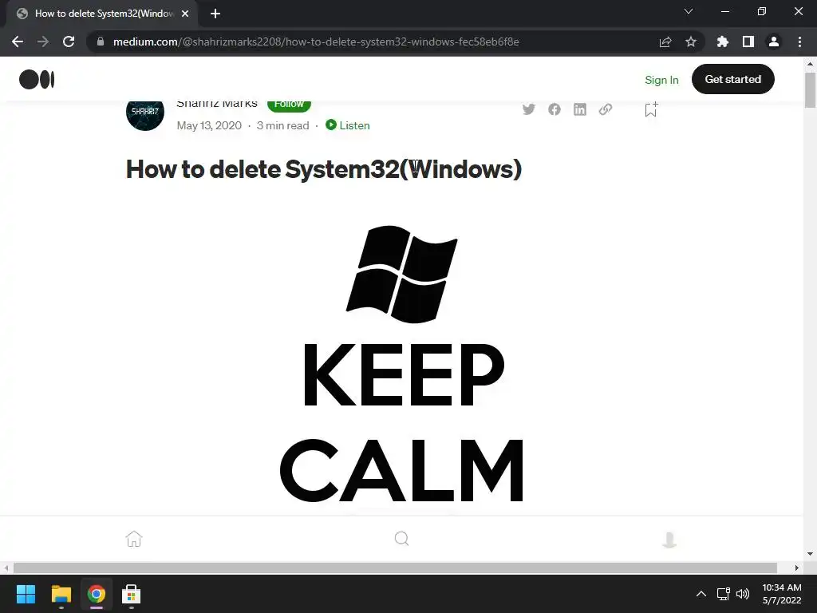
Task: Share article on Facebook icon
Action: 555,109
